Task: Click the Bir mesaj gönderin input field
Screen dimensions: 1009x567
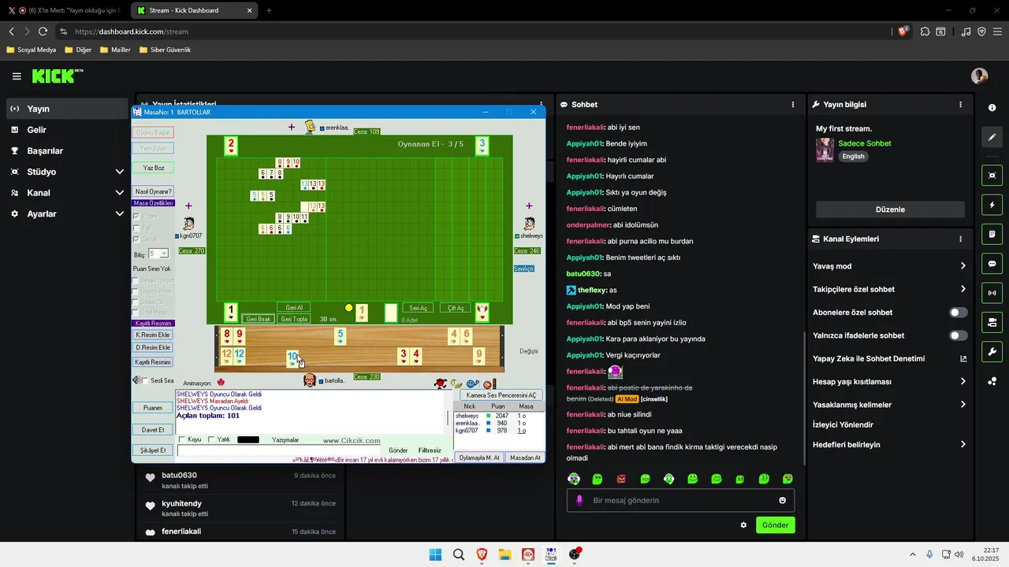Action: 680,500
